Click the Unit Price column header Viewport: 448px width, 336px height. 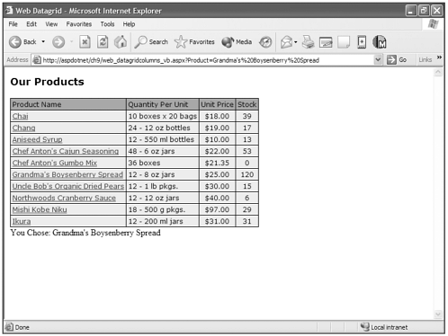pyautogui.click(x=217, y=104)
